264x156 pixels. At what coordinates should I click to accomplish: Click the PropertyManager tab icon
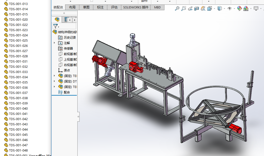pos(66,19)
